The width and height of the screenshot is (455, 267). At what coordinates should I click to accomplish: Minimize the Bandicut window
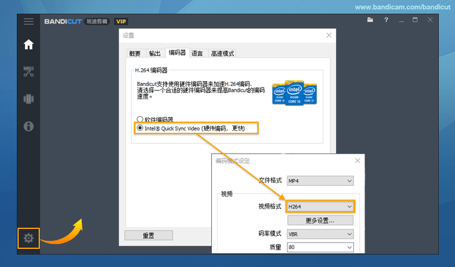coord(401,21)
